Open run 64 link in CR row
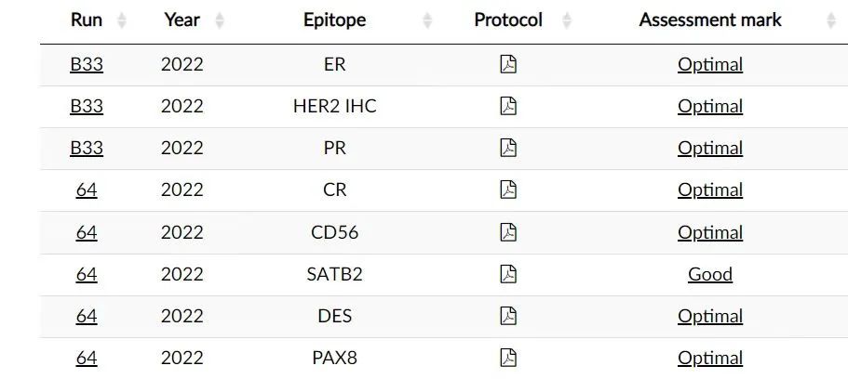The image size is (848, 379). click(x=87, y=189)
